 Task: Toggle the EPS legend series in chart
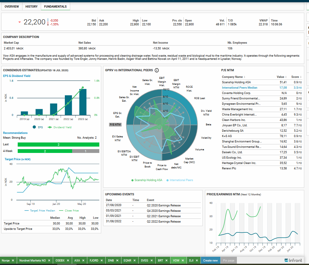38,127
